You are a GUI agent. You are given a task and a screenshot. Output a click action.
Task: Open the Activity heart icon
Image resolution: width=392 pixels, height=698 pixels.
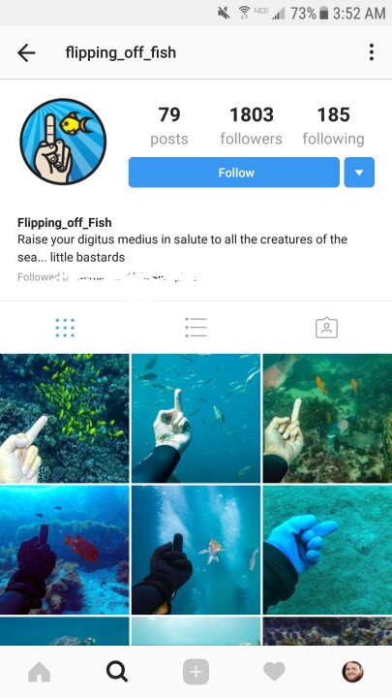[x=274, y=672]
